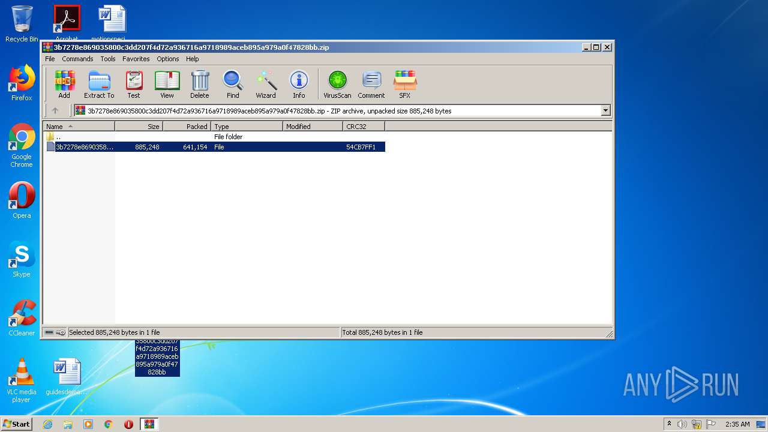Open Internet Explorer from taskbar
The image size is (768, 432).
coord(47,424)
